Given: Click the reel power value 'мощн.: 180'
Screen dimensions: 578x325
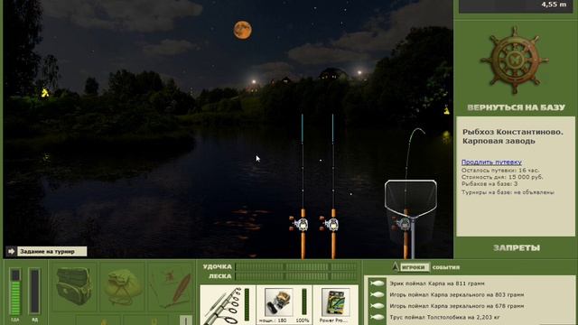Looking at the screenshot, I should click(x=273, y=320).
